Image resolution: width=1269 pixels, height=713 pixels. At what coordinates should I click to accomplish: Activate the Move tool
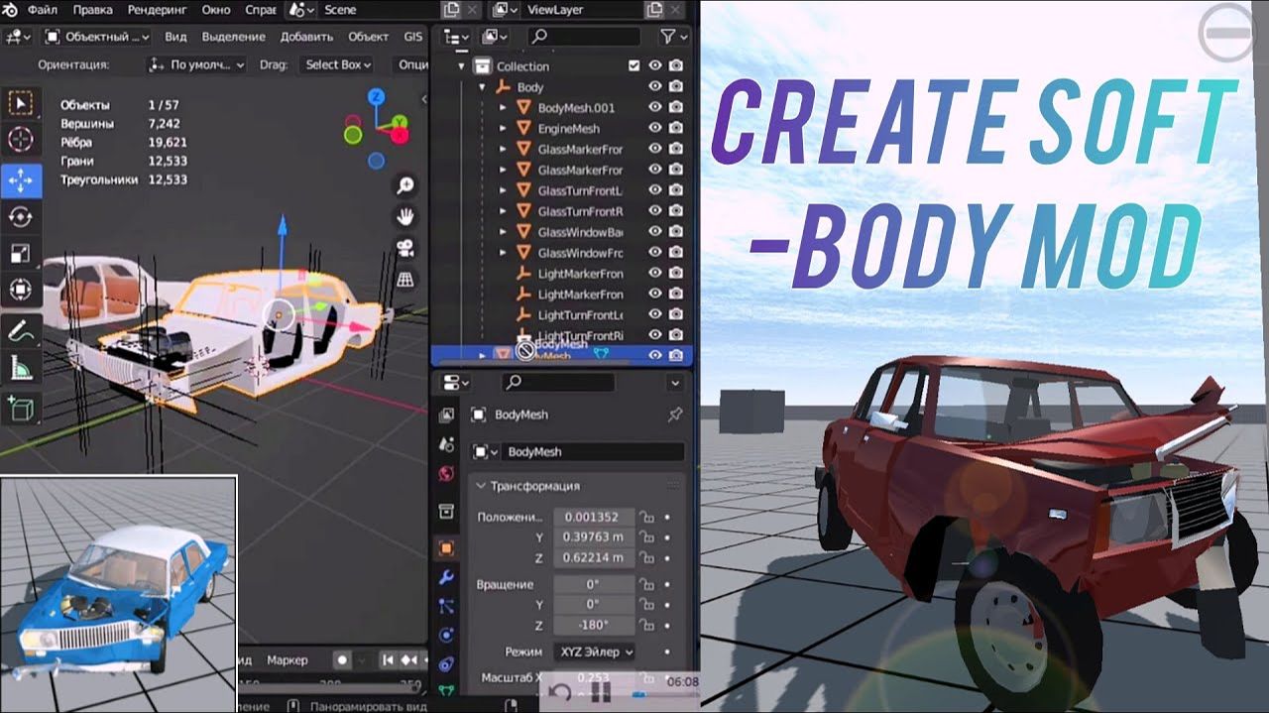pyautogui.click(x=21, y=180)
